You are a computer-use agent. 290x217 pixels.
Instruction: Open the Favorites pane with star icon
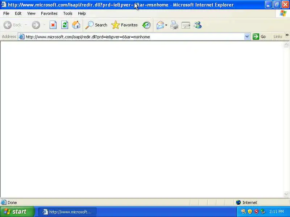click(x=124, y=25)
